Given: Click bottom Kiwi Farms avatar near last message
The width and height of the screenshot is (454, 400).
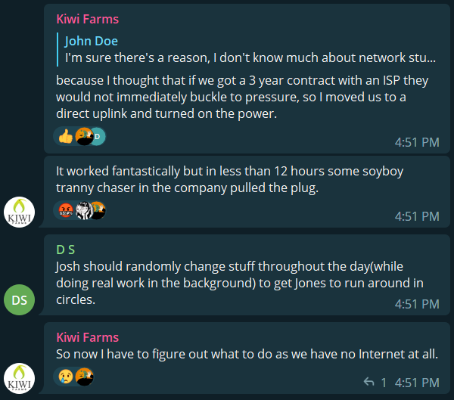Looking at the screenshot, I should (20, 378).
